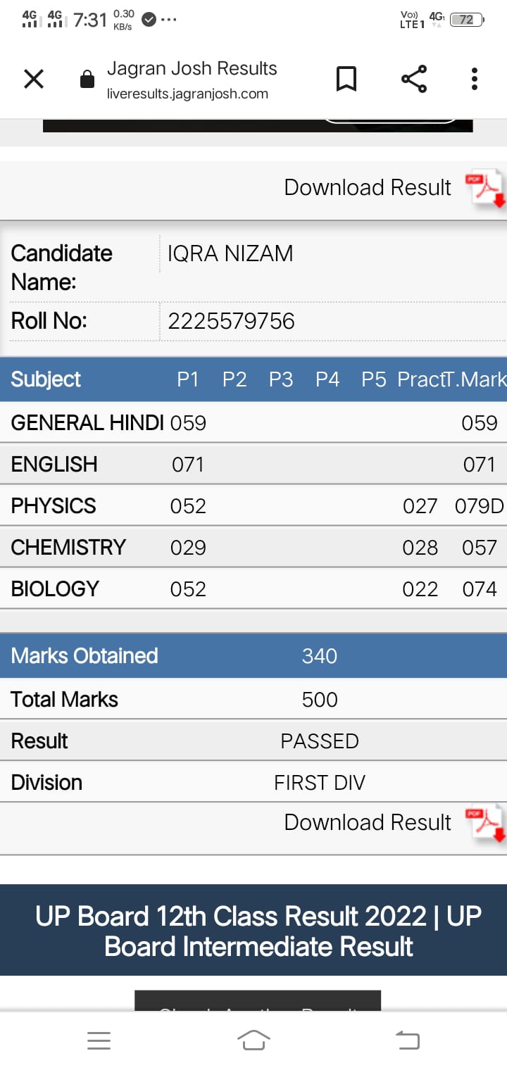Viewport: 507px width, 1070px height.
Task: Tap the padlock site security icon
Action: 87,80
